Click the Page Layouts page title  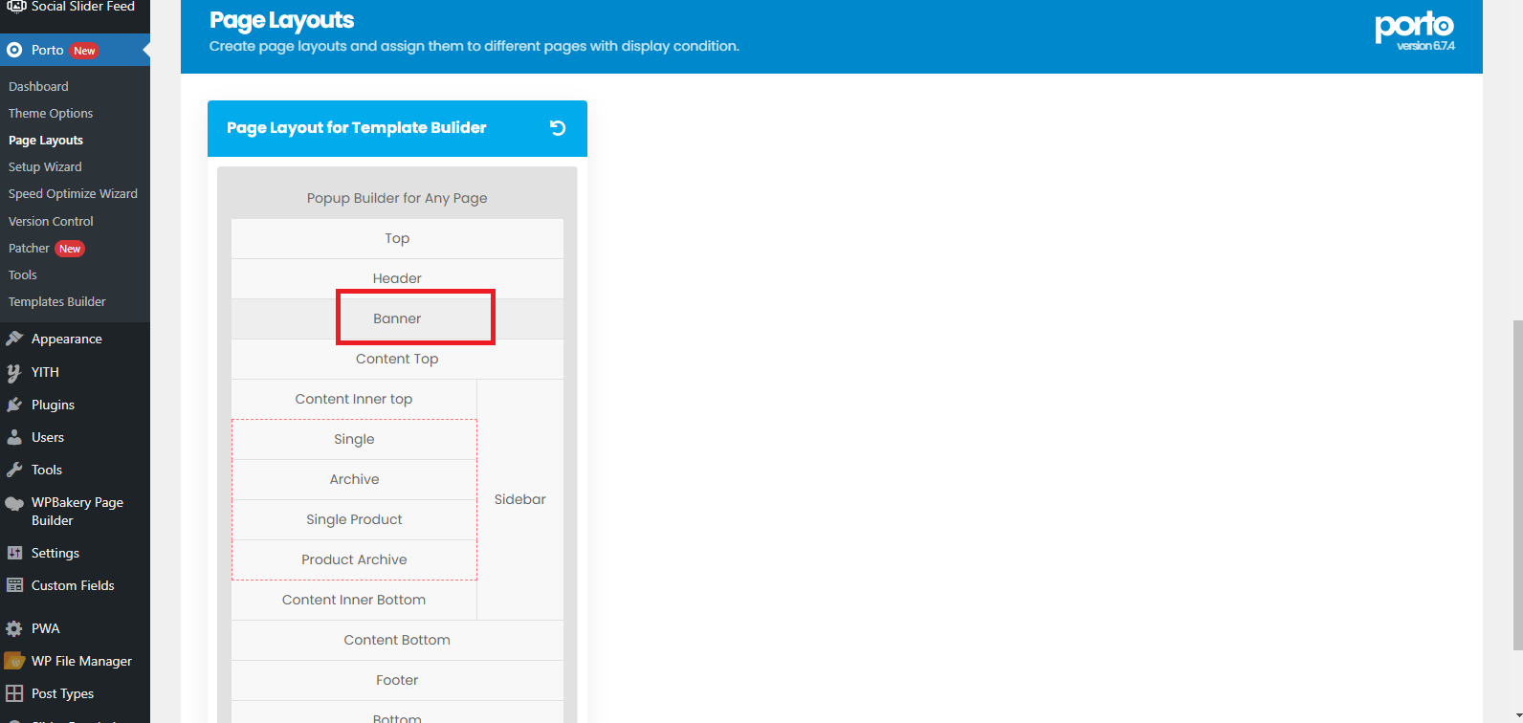coord(281,20)
